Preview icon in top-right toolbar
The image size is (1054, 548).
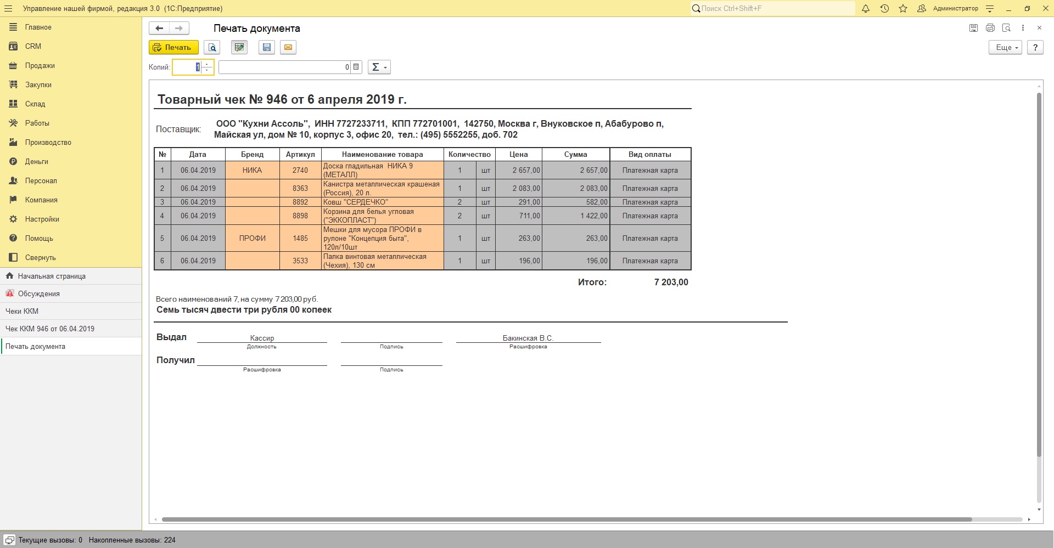coord(1006,28)
